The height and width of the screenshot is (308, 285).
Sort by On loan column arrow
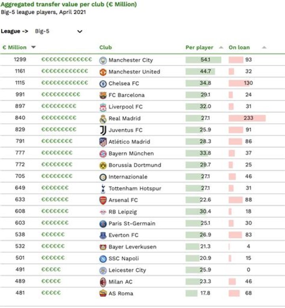[264, 48]
